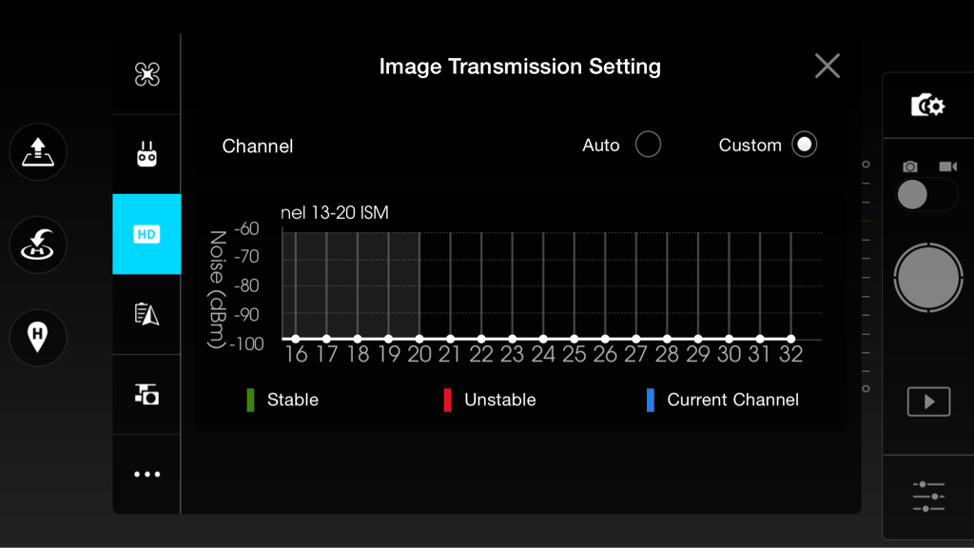Select the Custom channel radio button
974x548 pixels.
tap(805, 145)
